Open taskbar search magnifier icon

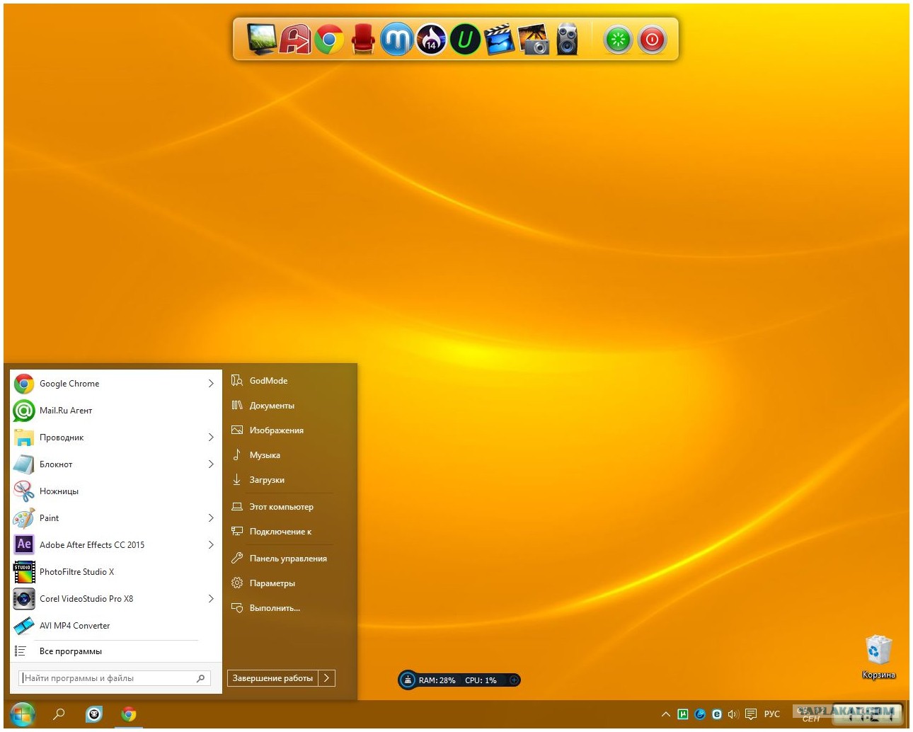point(59,714)
